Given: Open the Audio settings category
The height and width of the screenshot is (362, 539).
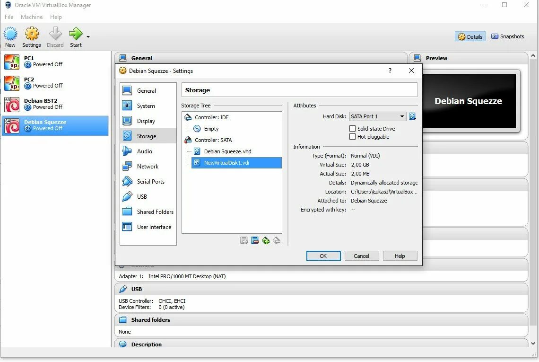Looking at the screenshot, I should pos(148,151).
